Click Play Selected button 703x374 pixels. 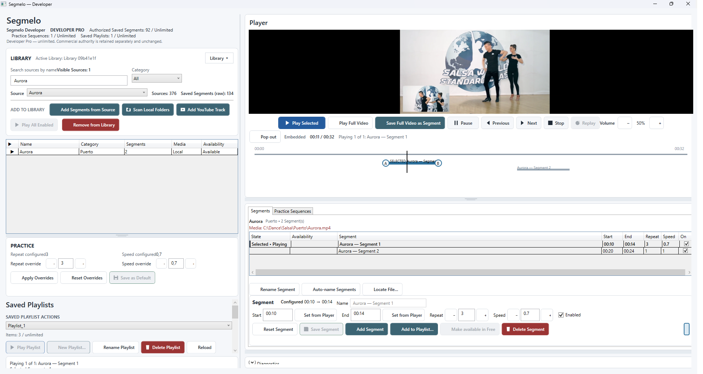[301, 123]
